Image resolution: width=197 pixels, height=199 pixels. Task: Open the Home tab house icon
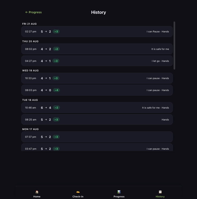point(37,192)
